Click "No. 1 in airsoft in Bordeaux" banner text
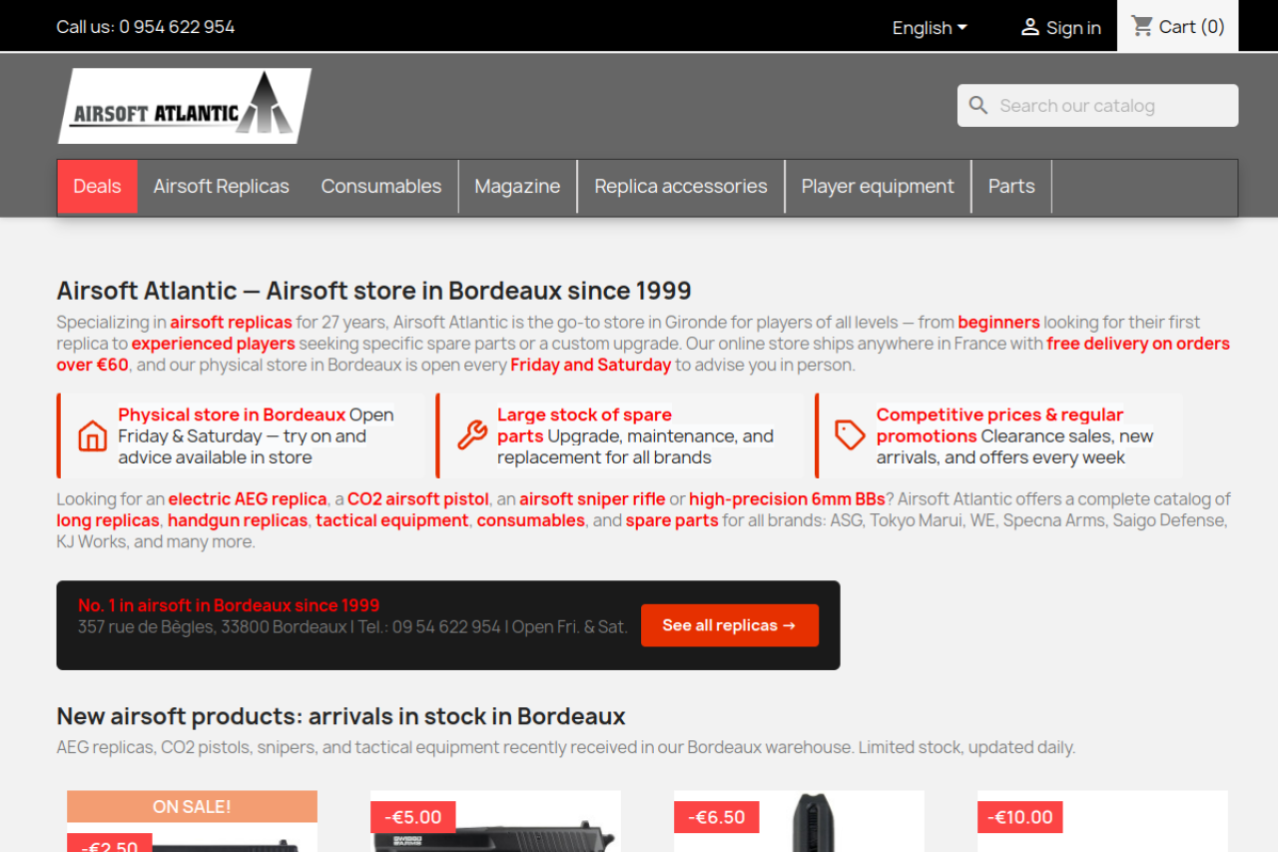This screenshot has height=852, width=1278. pos(229,605)
